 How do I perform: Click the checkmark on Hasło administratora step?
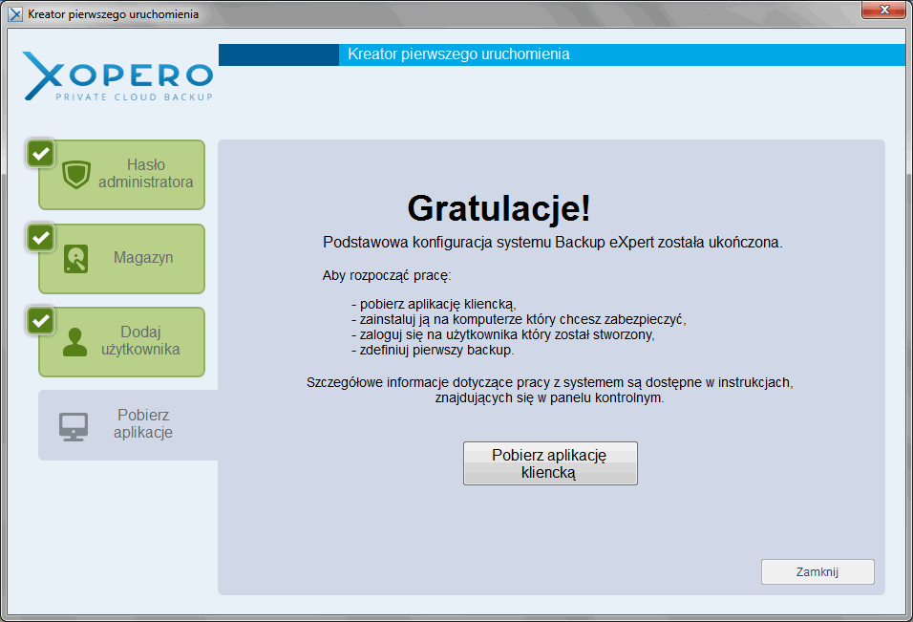41,154
